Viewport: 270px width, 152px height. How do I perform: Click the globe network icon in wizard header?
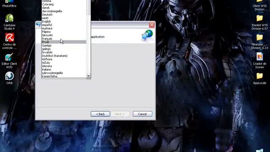pyautogui.click(x=147, y=35)
